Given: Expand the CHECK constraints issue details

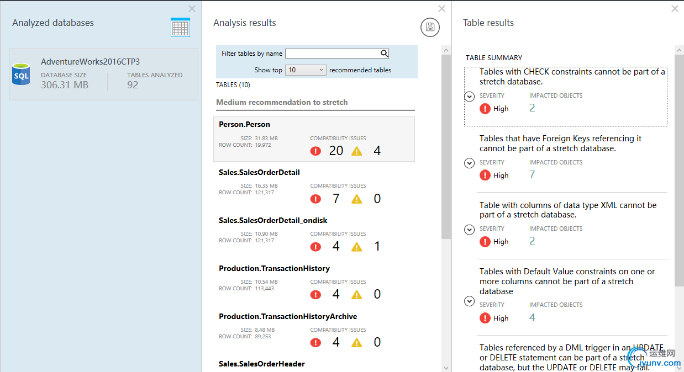Looking at the screenshot, I should pyautogui.click(x=470, y=97).
